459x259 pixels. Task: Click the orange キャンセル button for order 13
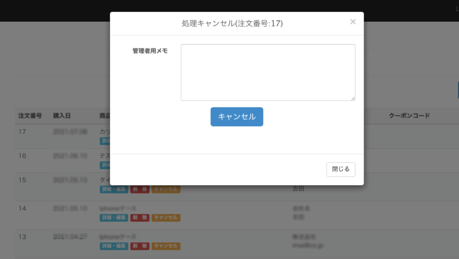coord(166,246)
